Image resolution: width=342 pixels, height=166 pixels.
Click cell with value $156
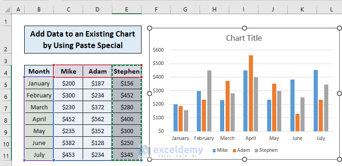point(127,83)
